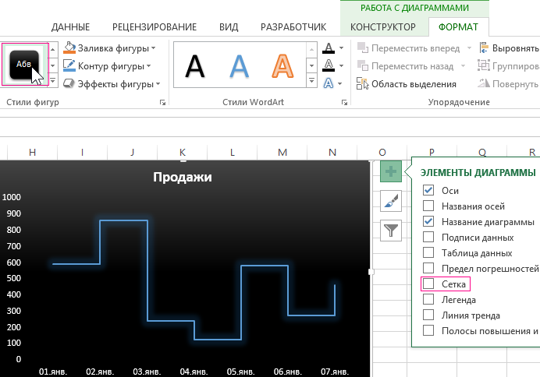Open Эффекты фигуры shape effects icon
Viewport: 540px width, 377px height.
pyautogui.click(x=69, y=84)
